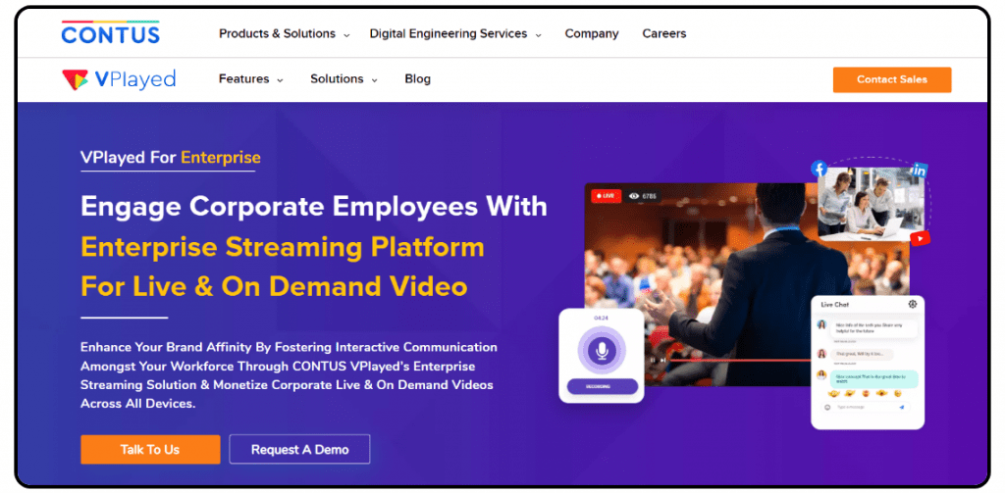Click the office team thumbnail image

pyautogui.click(x=871, y=204)
